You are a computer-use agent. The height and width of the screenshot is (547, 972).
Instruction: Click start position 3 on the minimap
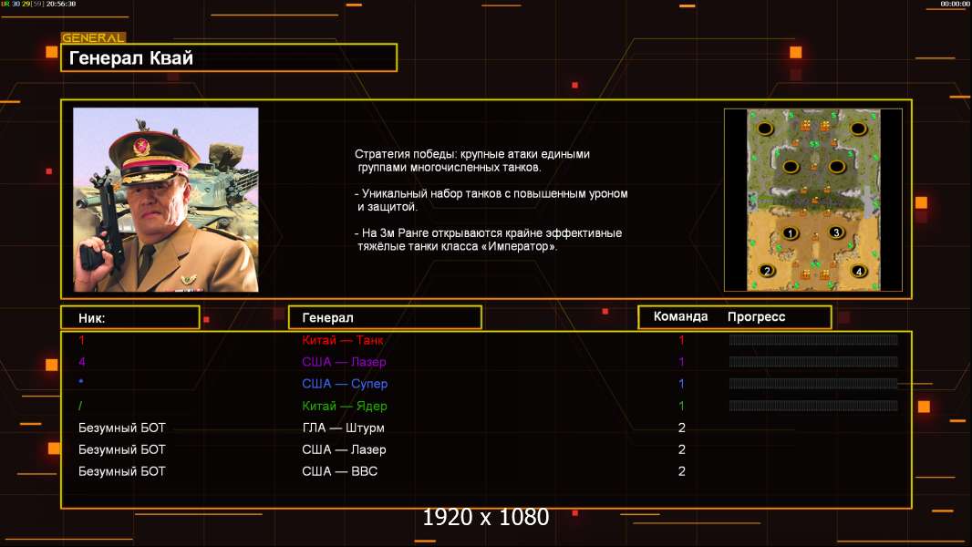click(x=836, y=233)
